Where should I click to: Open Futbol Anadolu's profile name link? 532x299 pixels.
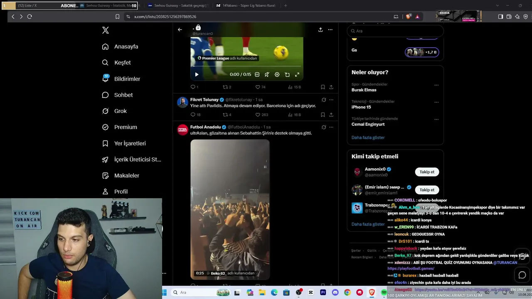click(205, 127)
